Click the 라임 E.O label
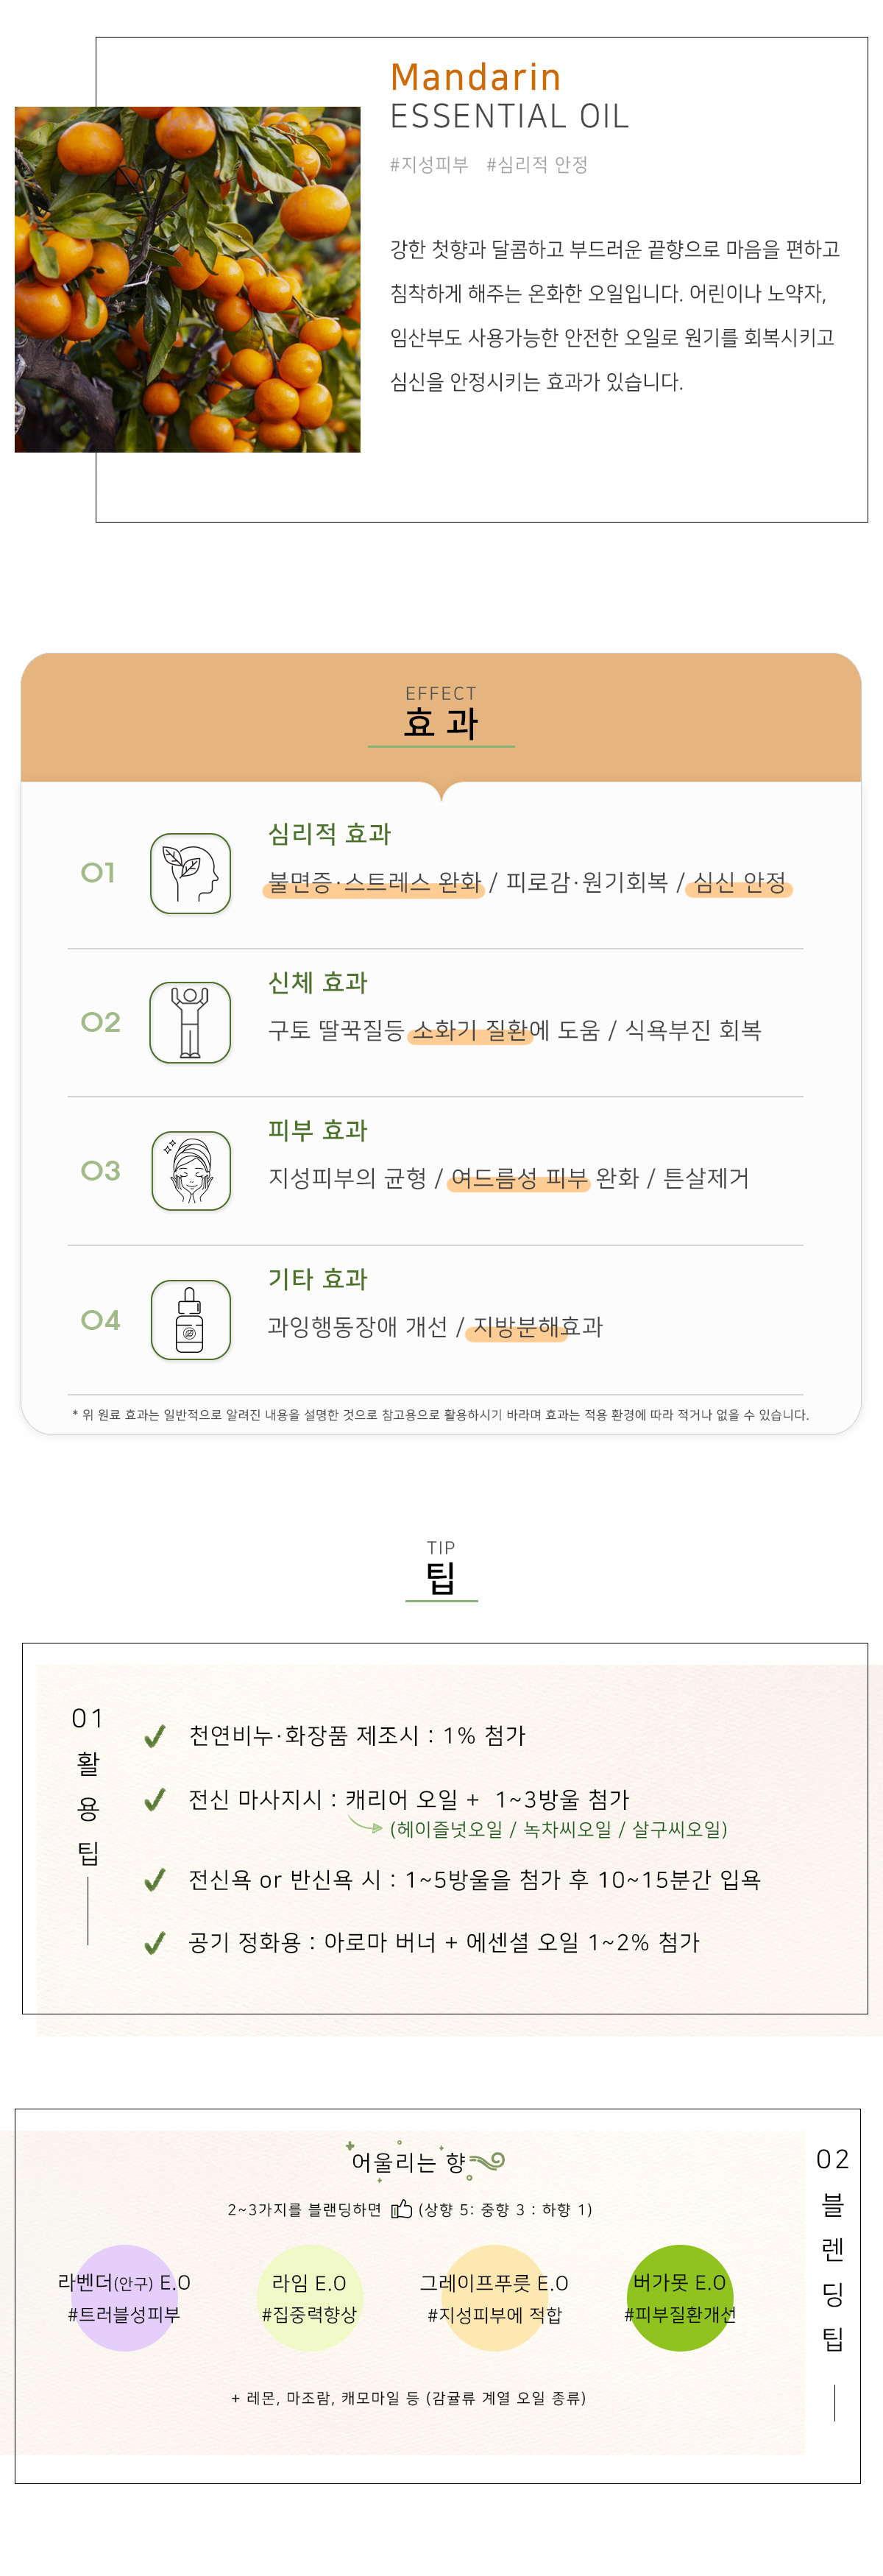 [309, 2283]
